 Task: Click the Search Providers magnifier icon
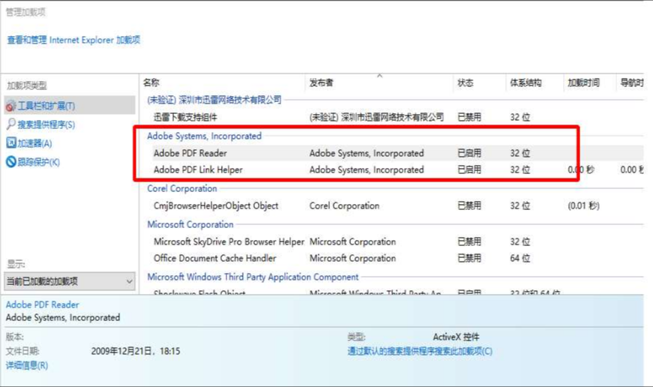coord(10,124)
